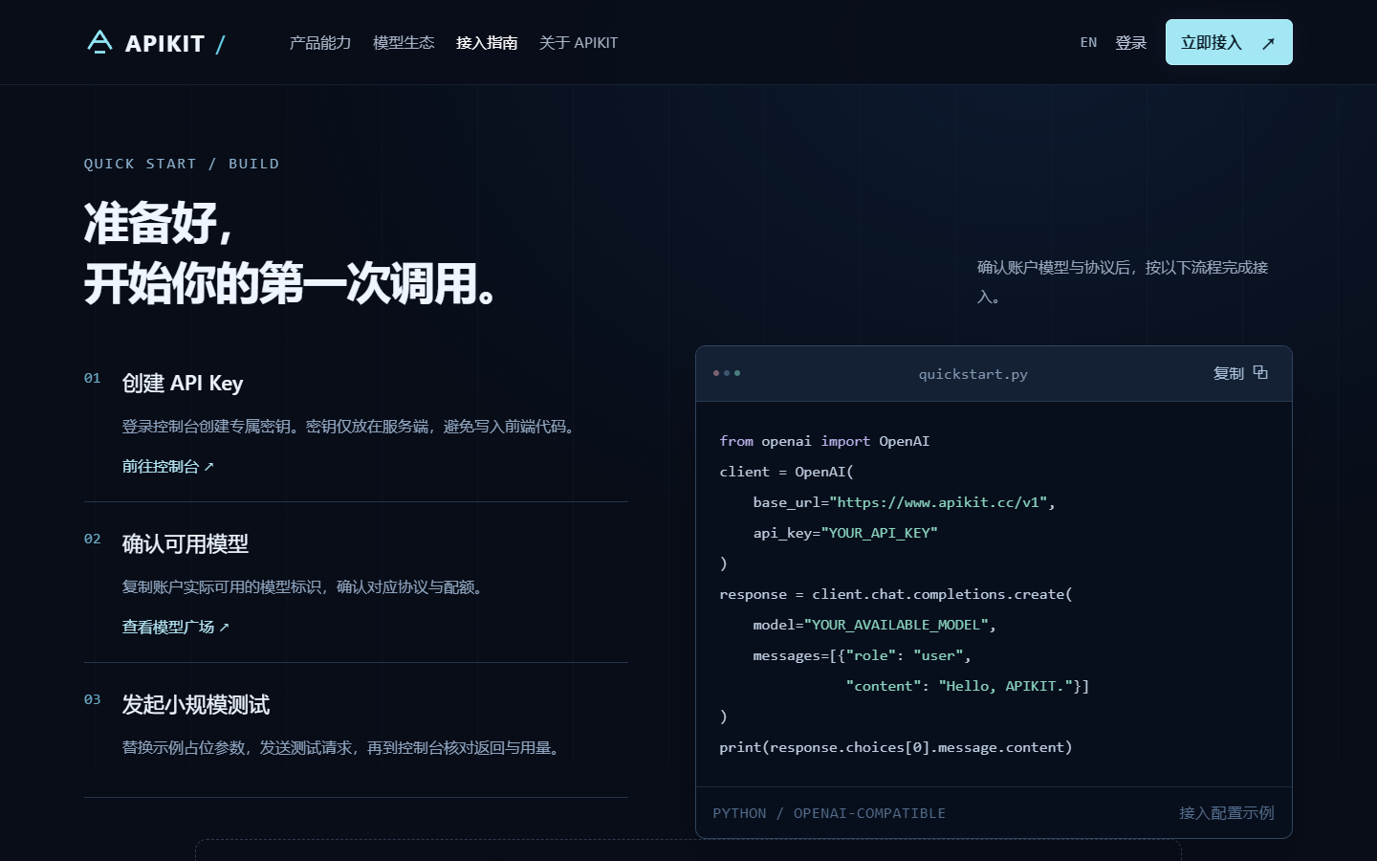Click the 'from openai import OpenAI' line

[824, 441]
